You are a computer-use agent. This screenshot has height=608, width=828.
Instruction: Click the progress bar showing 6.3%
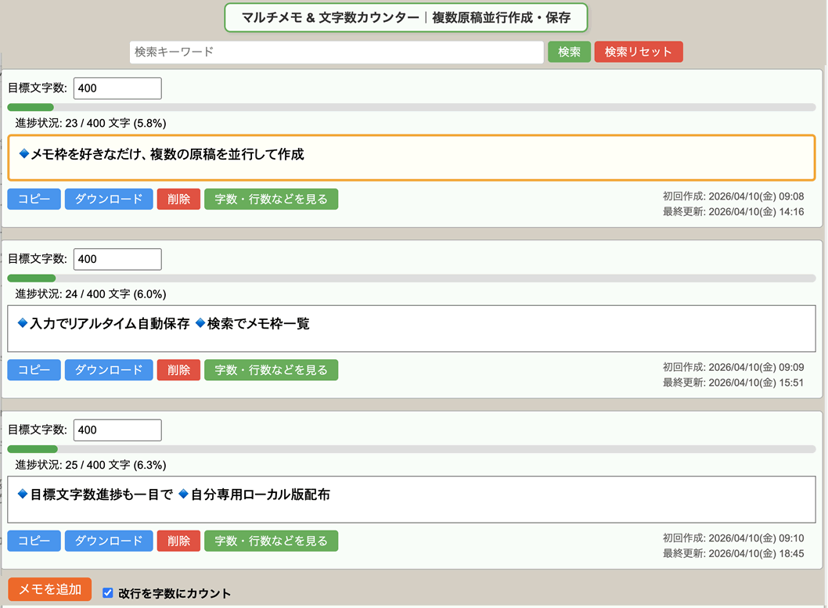[412, 449]
